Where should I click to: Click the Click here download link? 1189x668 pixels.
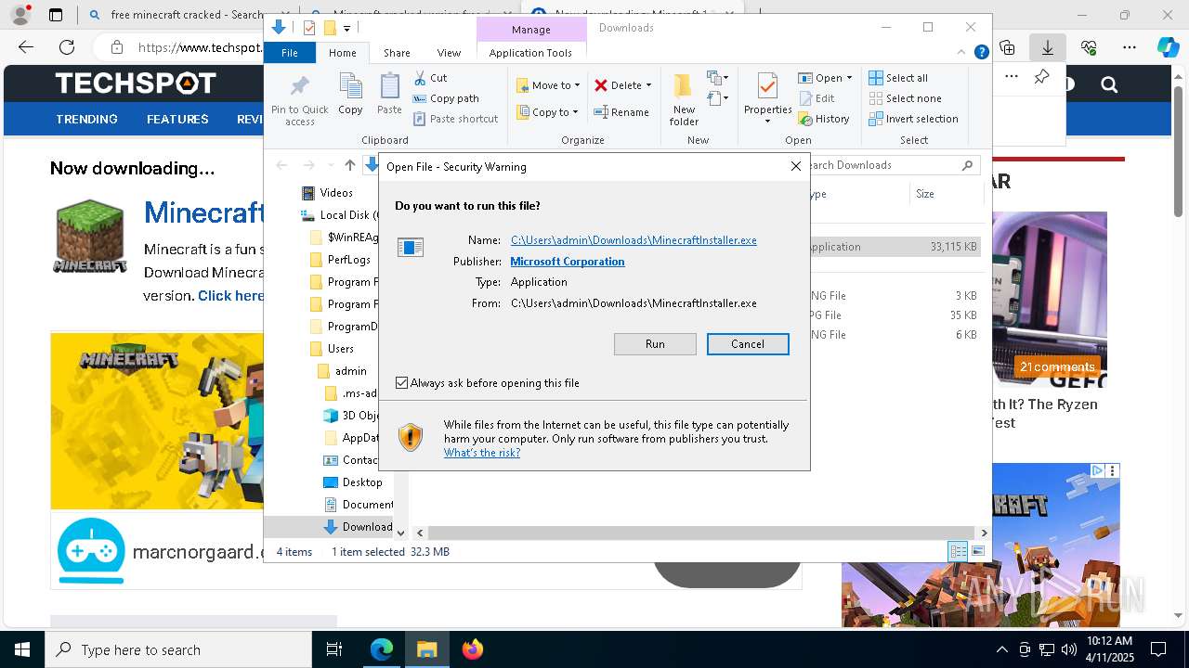(x=231, y=295)
